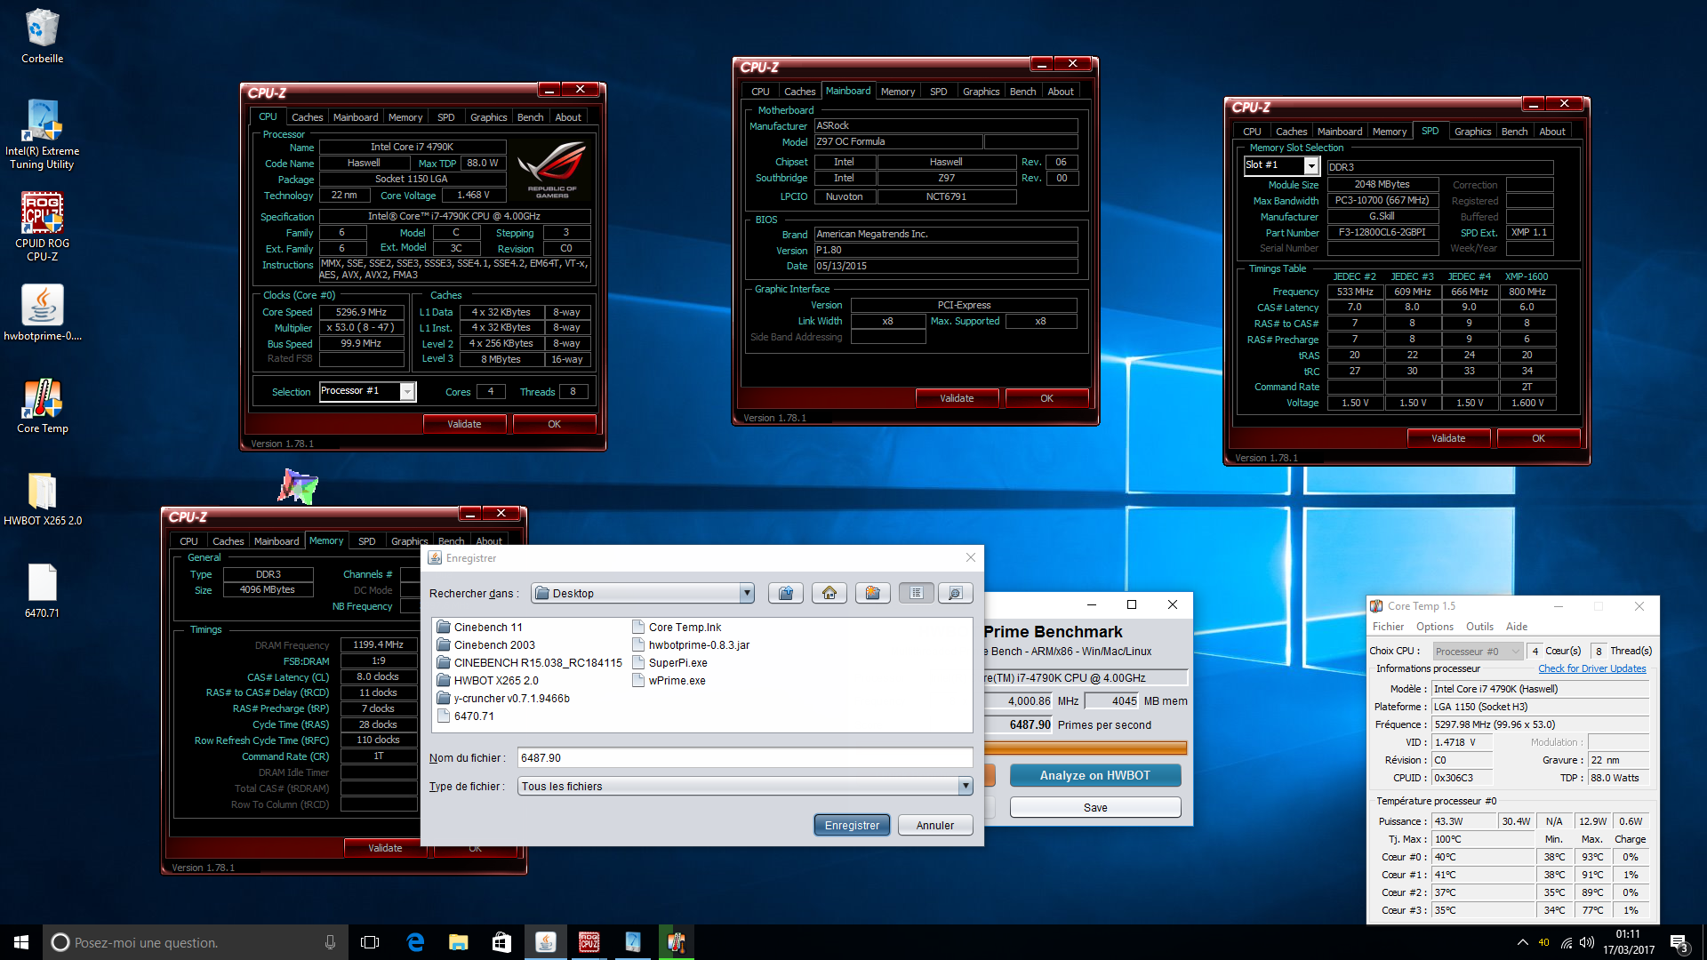Open Bench tab in CPU-Z Mainboard window
The height and width of the screenshot is (960, 1707).
click(1022, 92)
